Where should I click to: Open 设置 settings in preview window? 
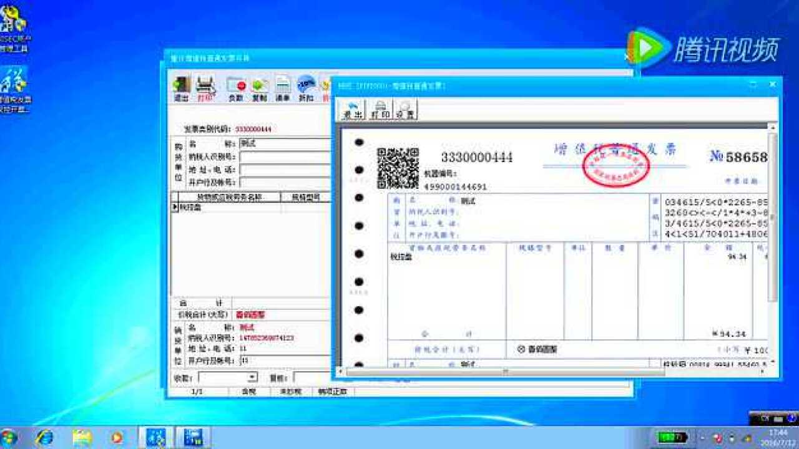(x=405, y=110)
